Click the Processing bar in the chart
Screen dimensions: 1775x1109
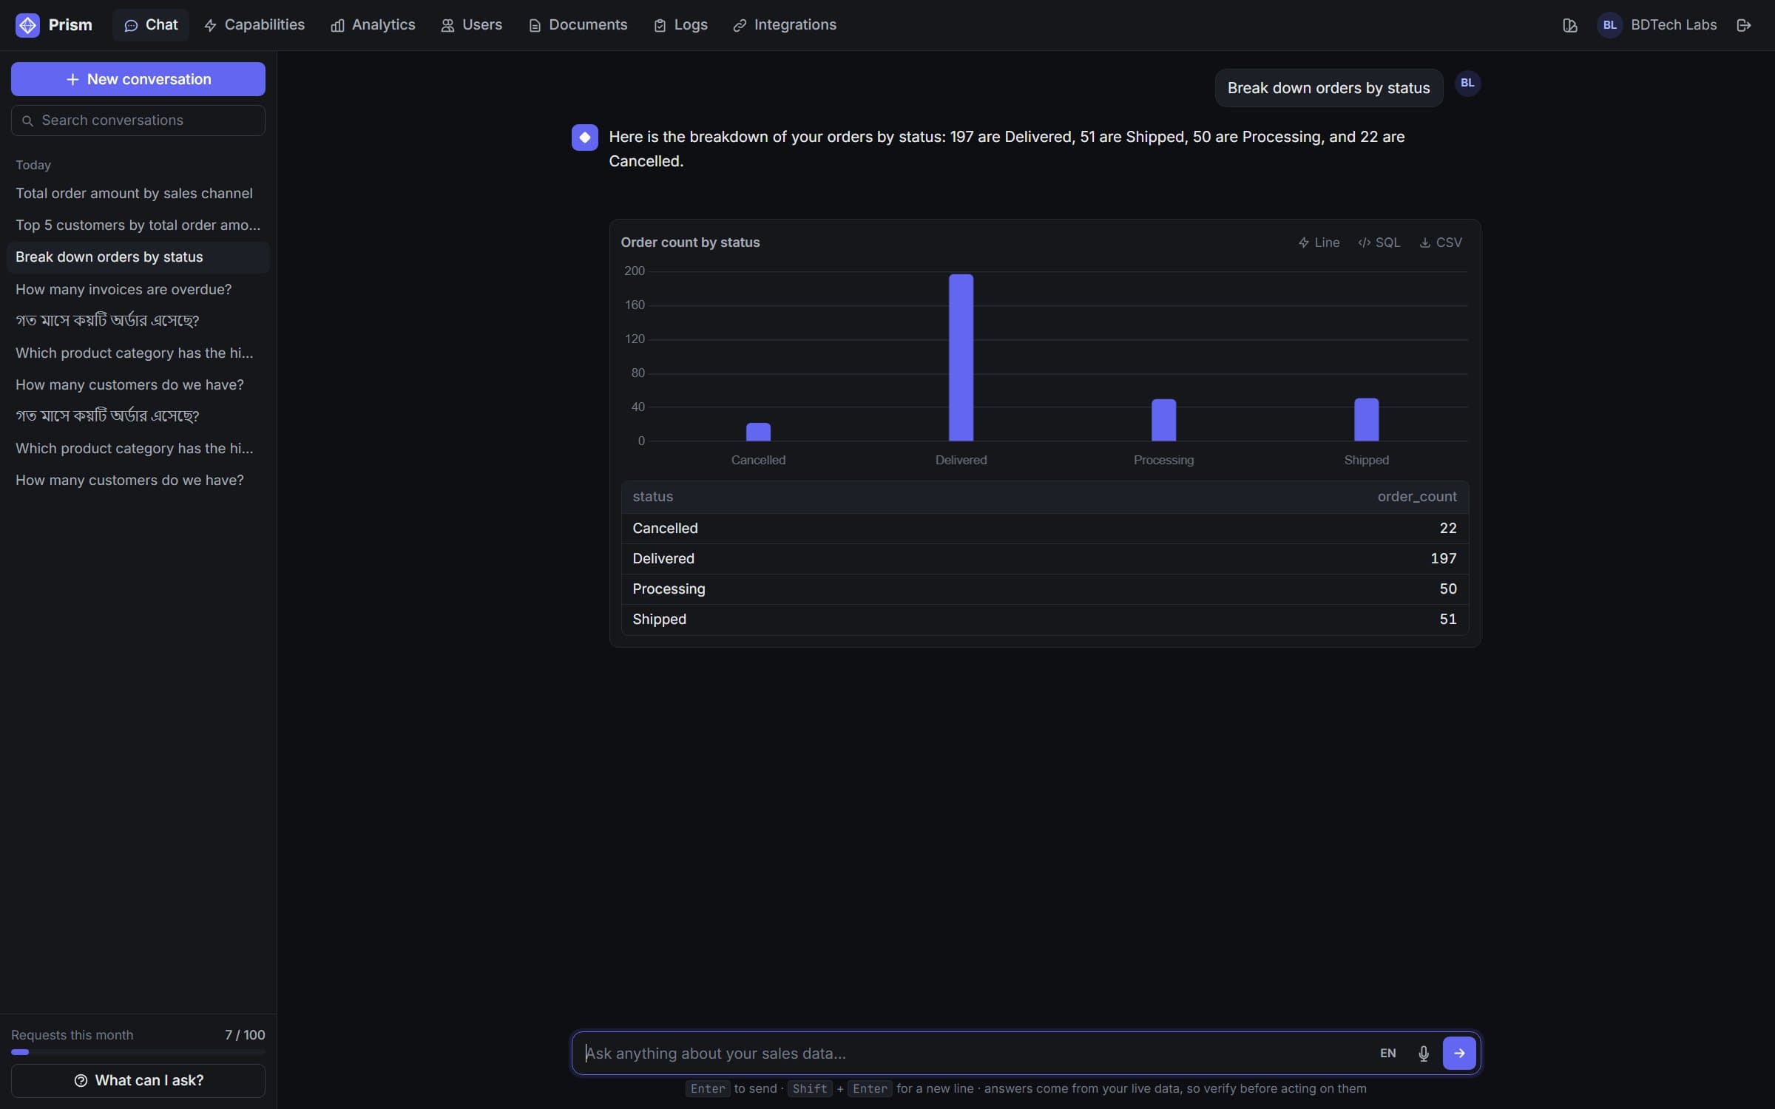coord(1163,420)
